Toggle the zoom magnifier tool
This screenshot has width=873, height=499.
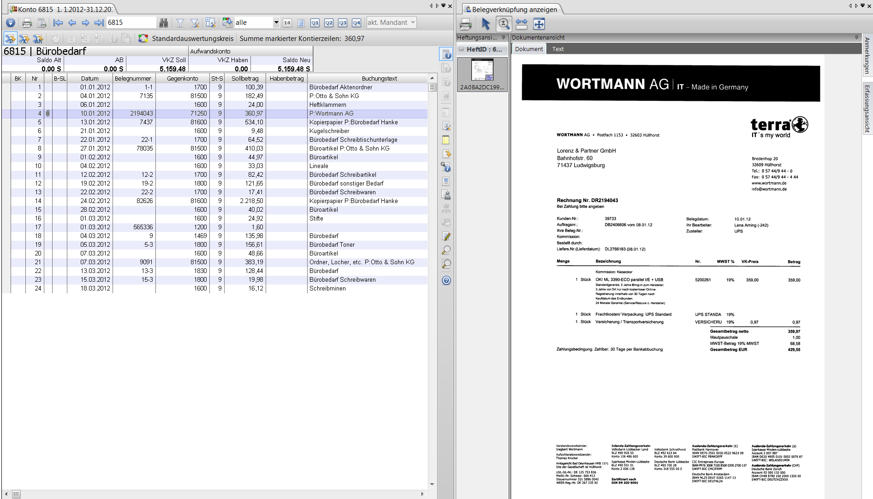coord(504,24)
